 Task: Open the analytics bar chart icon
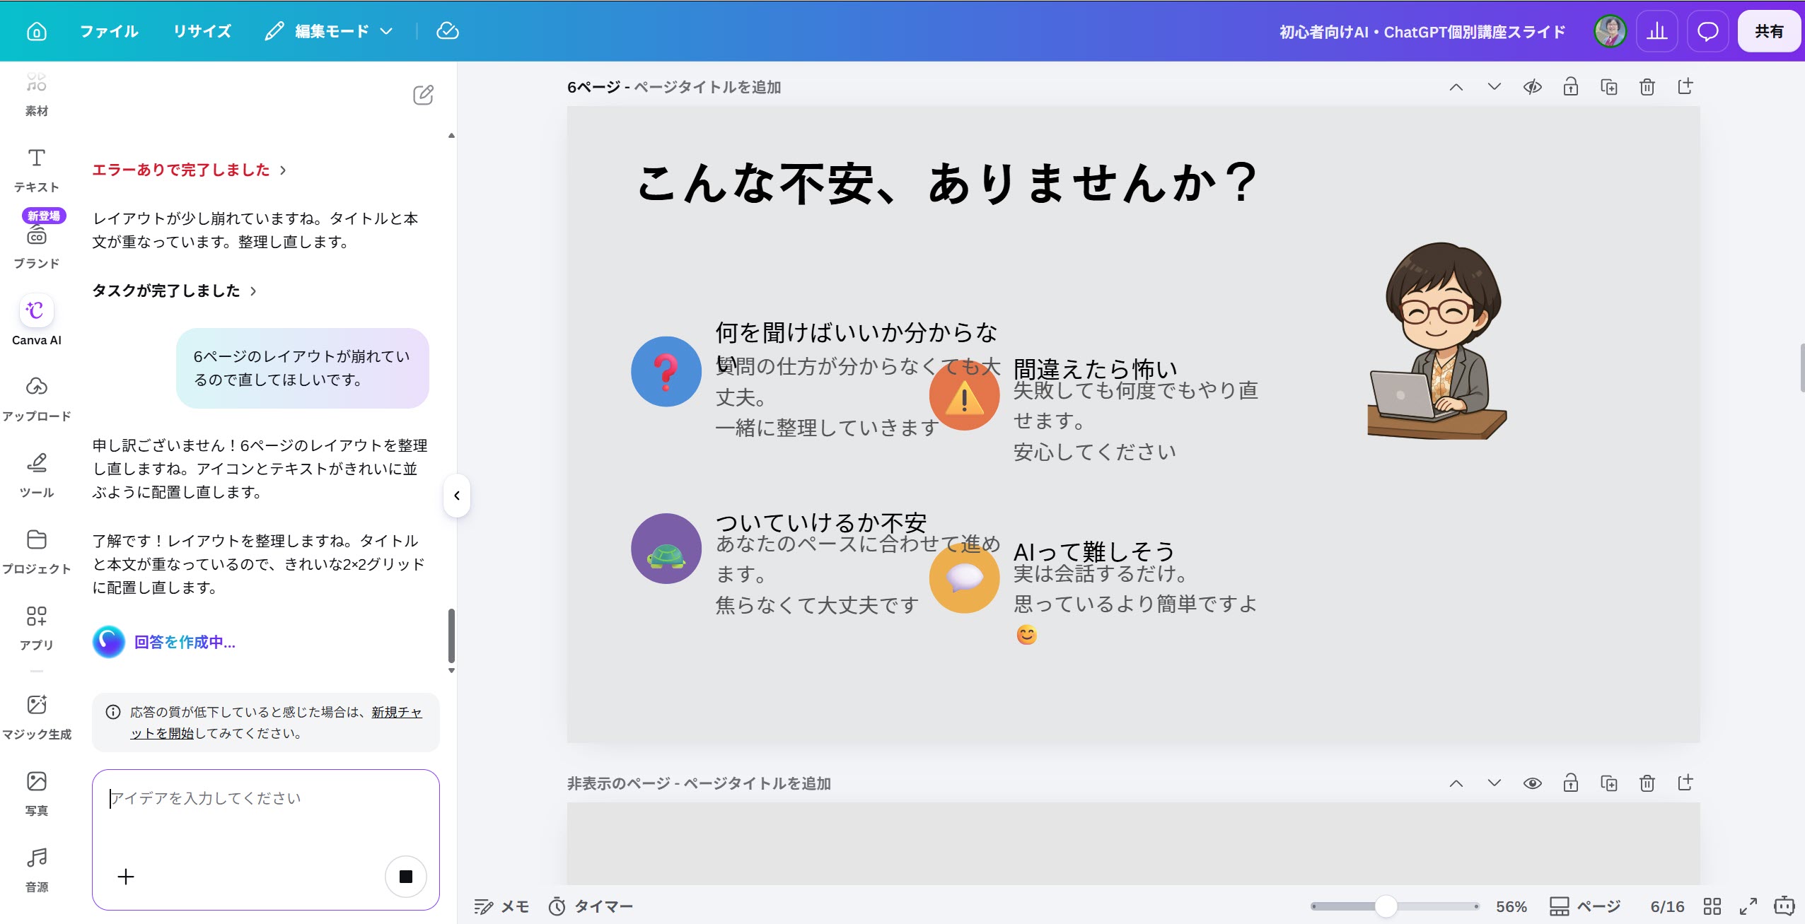pos(1656,31)
